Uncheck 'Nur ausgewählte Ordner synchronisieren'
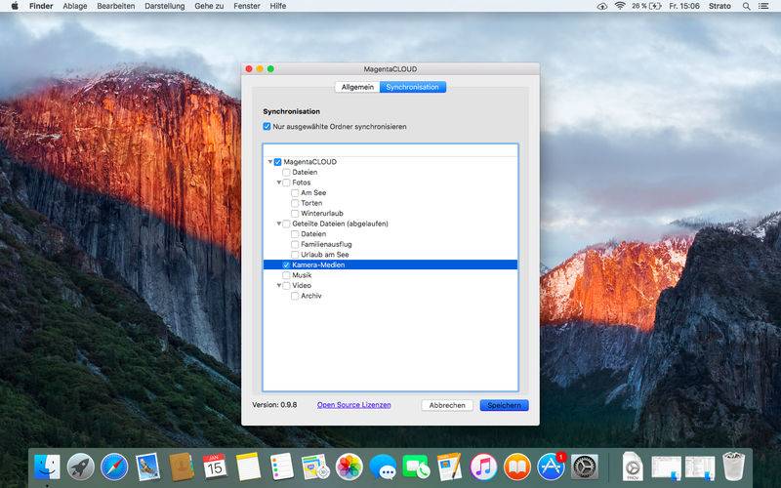The height and width of the screenshot is (488, 781). click(x=267, y=127)
